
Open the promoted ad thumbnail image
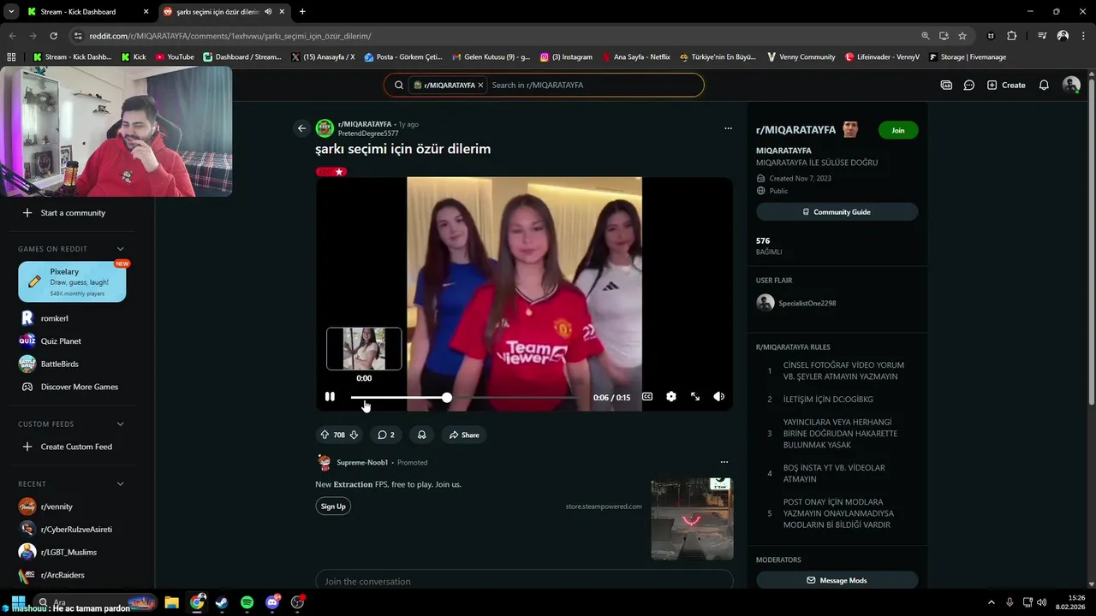pyautogui.click(x=692, y=519)
